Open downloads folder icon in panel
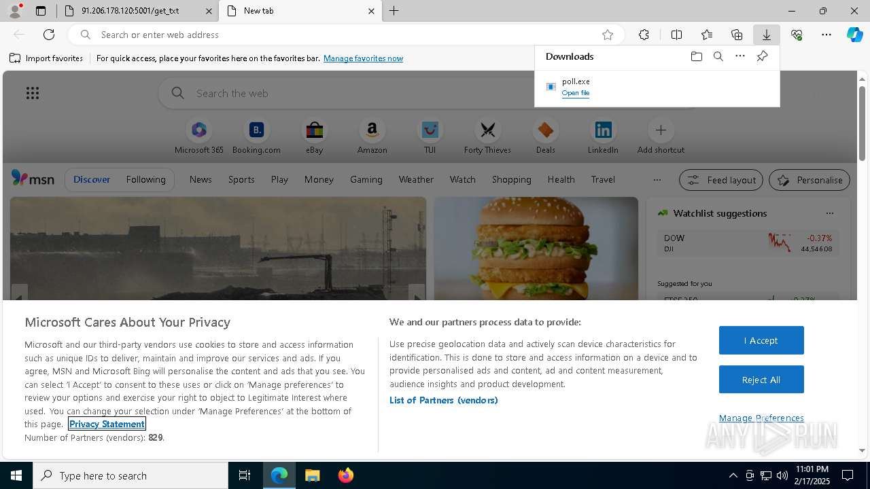Screen dimensions: 870x489 pos(696,56)
